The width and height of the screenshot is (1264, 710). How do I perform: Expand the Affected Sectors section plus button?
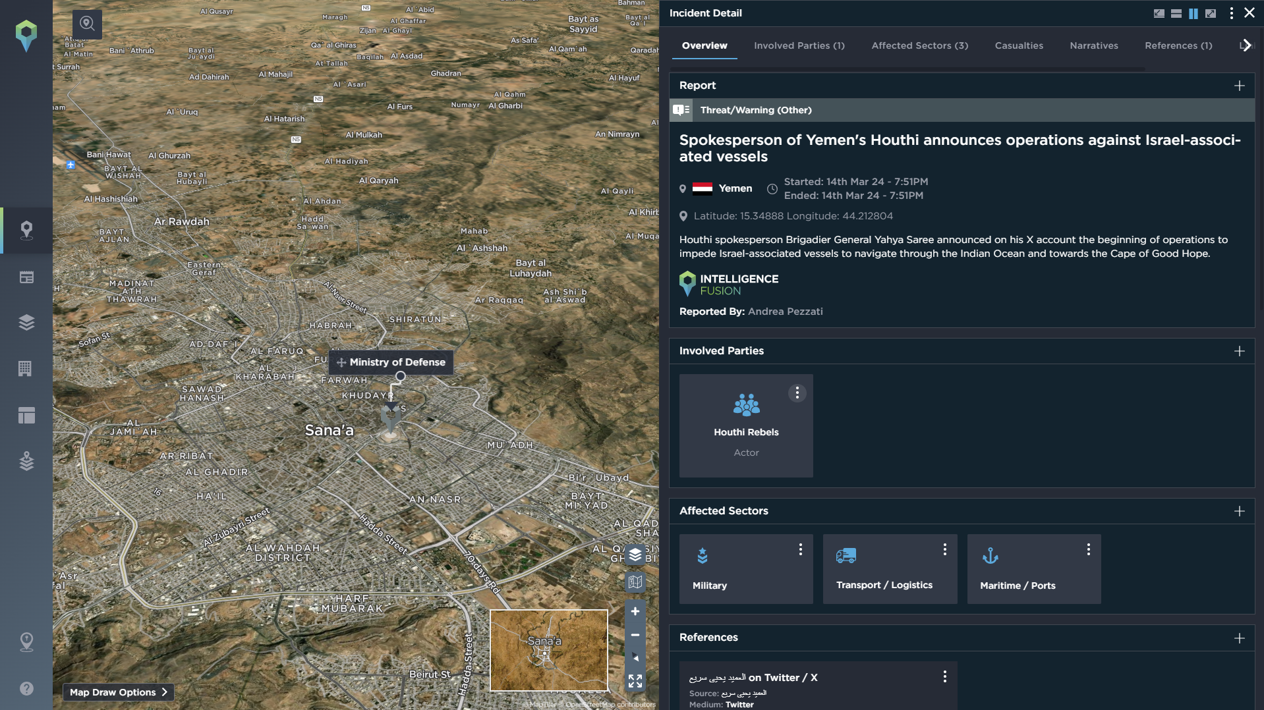(x=1240, y=511)
